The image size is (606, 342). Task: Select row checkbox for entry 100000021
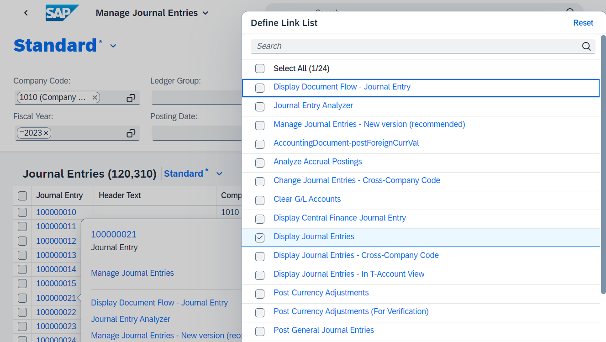tap(22, 298)
